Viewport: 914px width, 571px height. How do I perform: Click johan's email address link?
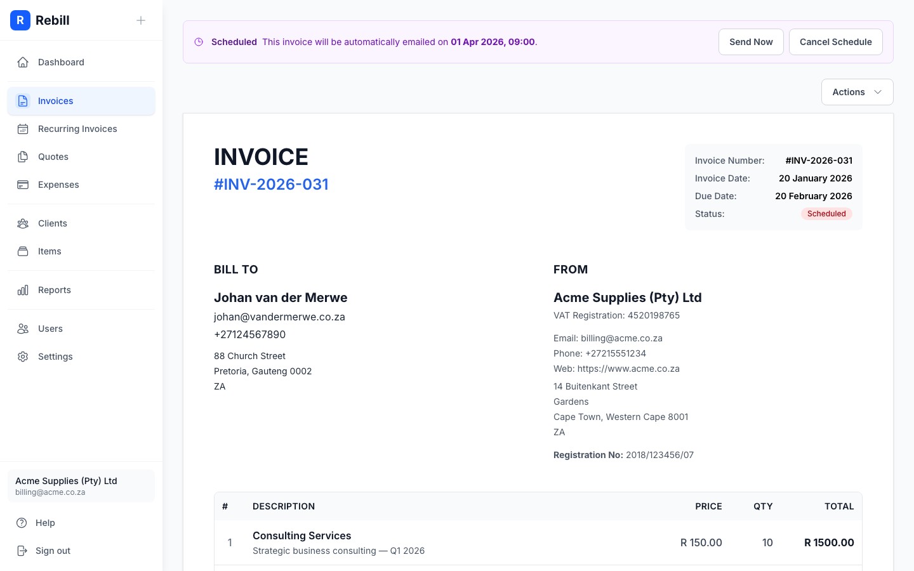click(x=279, y=317)
